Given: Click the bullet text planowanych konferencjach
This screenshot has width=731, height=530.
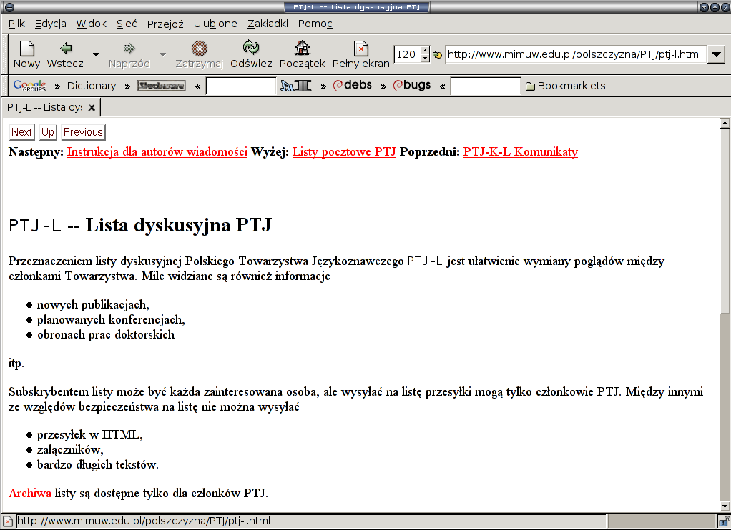Looking at the screenshot, I should pyautogui.click(x=111, y=320).
